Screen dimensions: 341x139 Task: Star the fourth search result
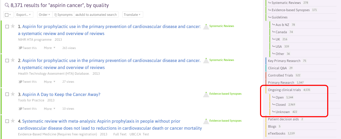pos(13,121)
